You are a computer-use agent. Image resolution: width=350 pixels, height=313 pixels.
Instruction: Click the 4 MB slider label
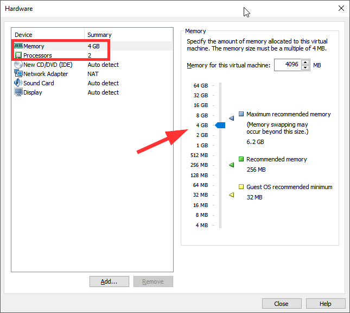tap(202, 225)
